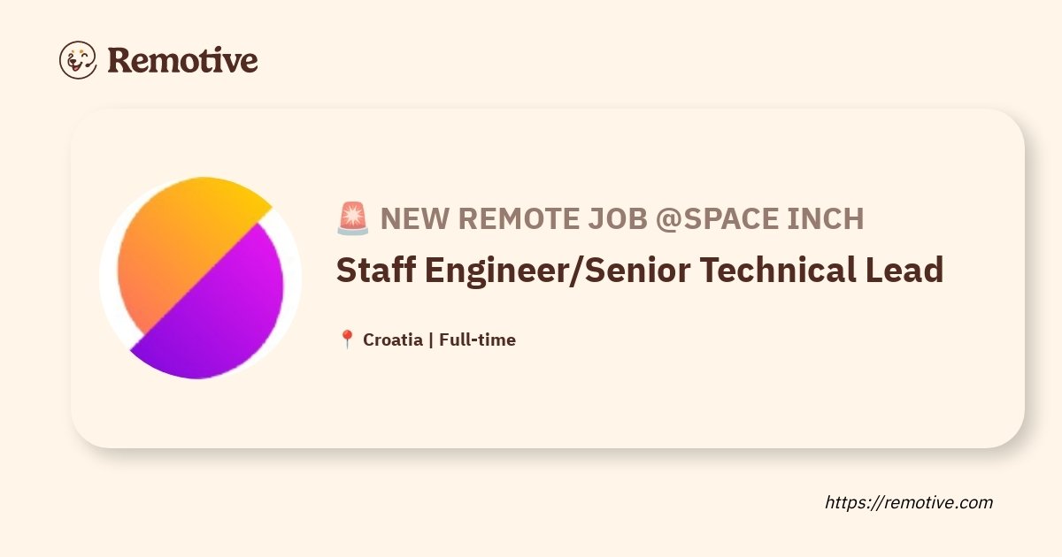Image resolution: width=1062 pixels, height=557 pixels.
Task: Open the Space Inch circular company logo
Action: pyautogui.click(x=201, y=278)
